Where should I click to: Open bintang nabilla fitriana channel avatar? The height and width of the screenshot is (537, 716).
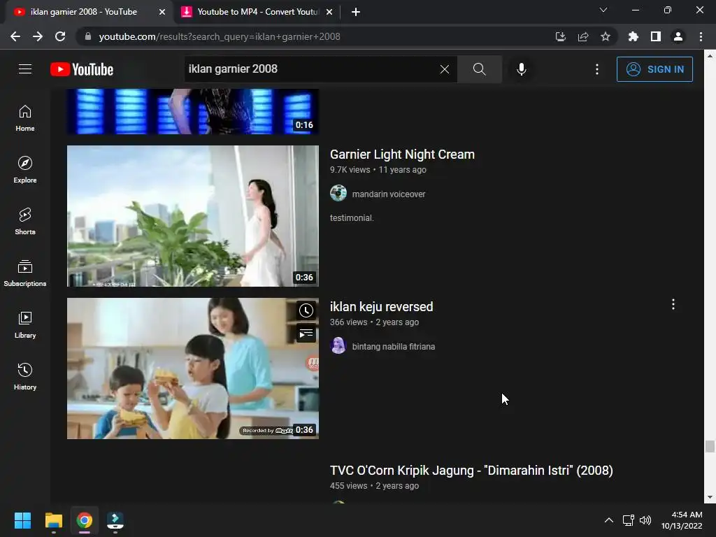coord(338,345)
